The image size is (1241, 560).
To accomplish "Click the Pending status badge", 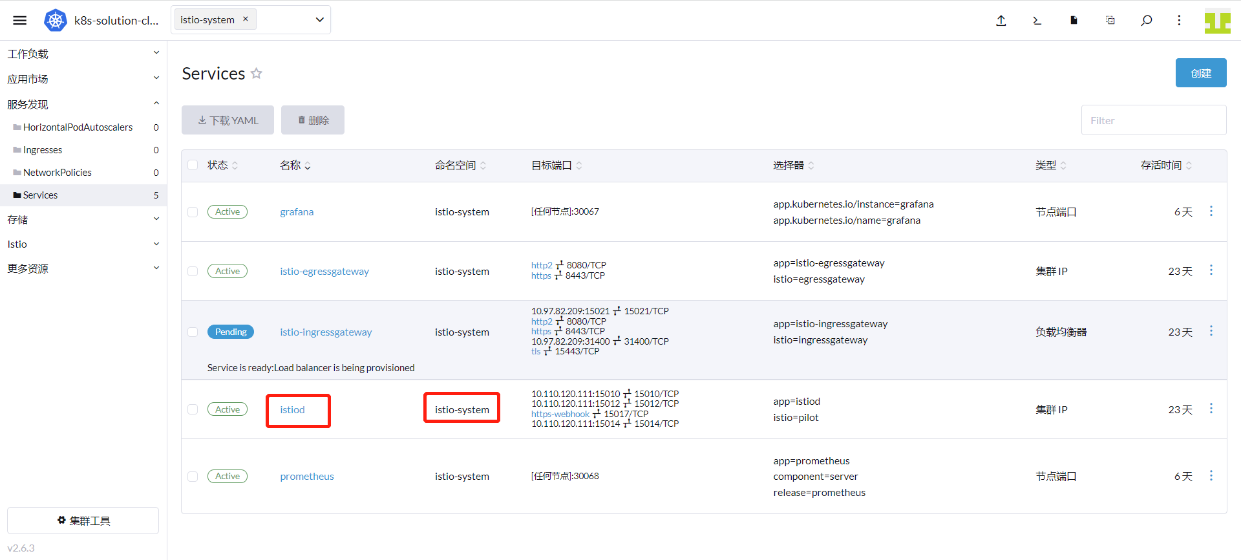I will click(231, 332).
